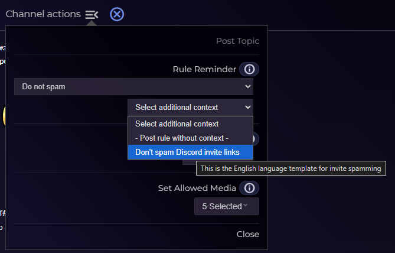
Task: Collapse the Channel actions menu icon
Action: [92, 14]
